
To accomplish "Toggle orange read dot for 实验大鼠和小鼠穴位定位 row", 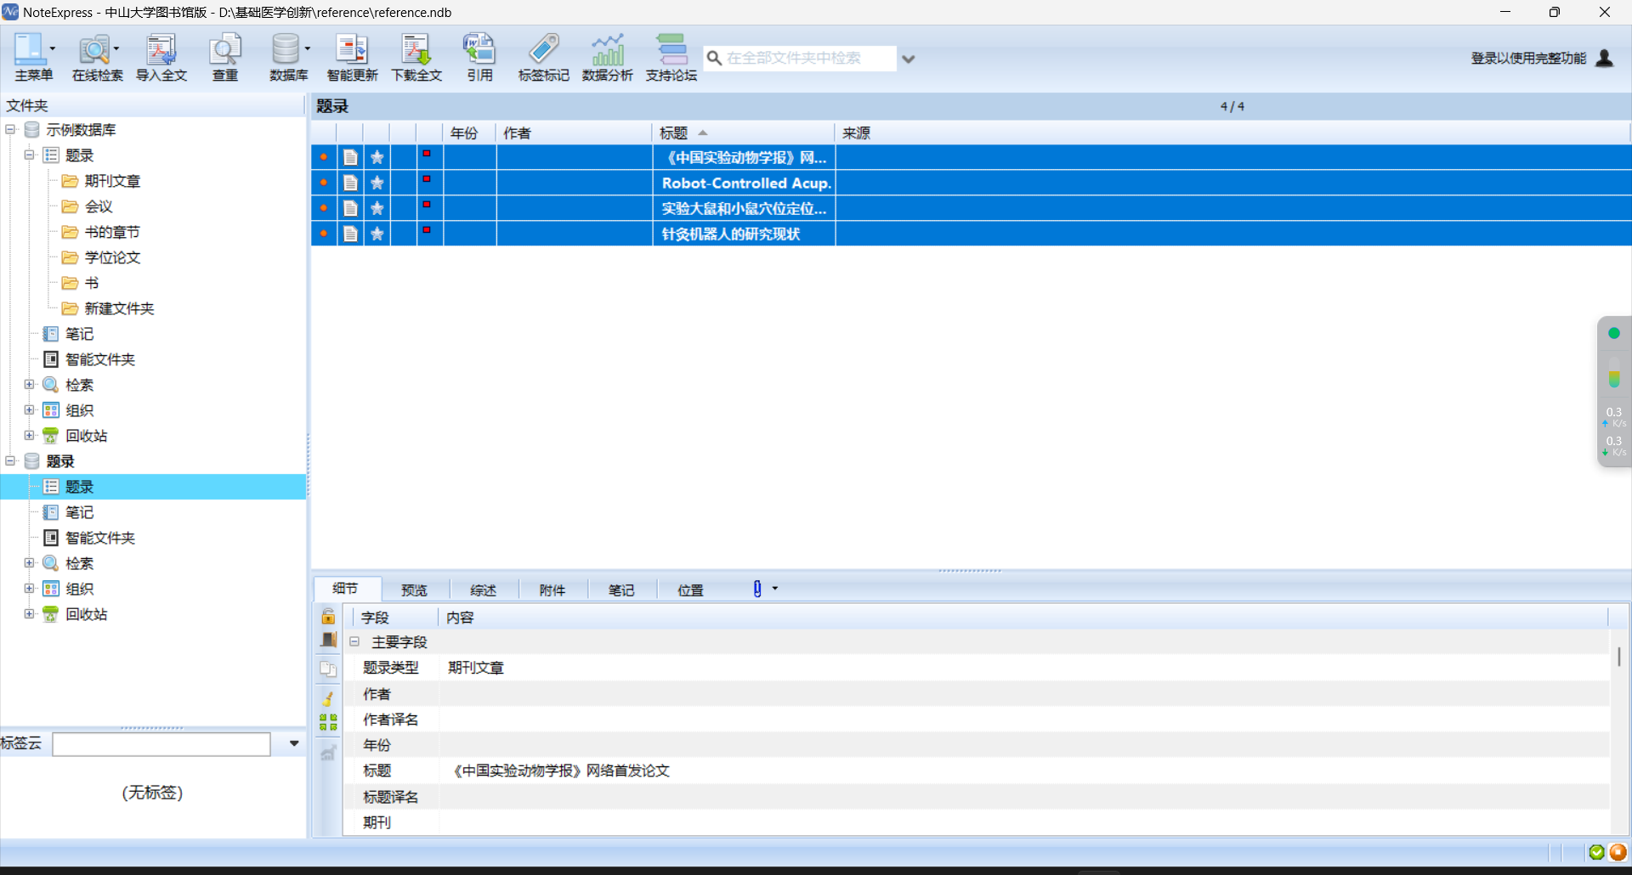I will coord(324,208).
